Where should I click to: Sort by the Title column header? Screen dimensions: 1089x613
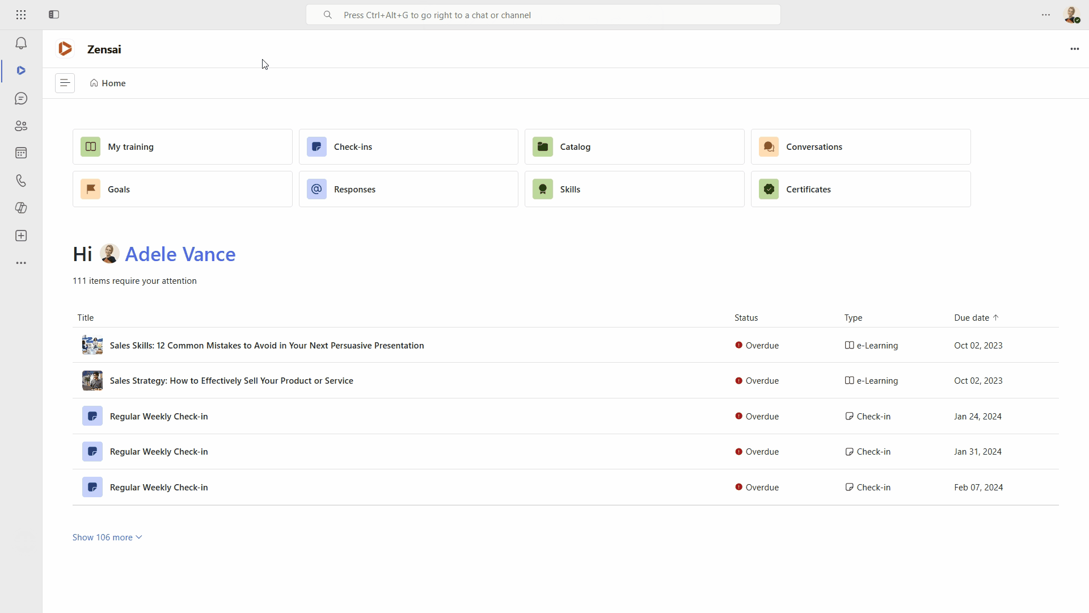pos(86,318)
